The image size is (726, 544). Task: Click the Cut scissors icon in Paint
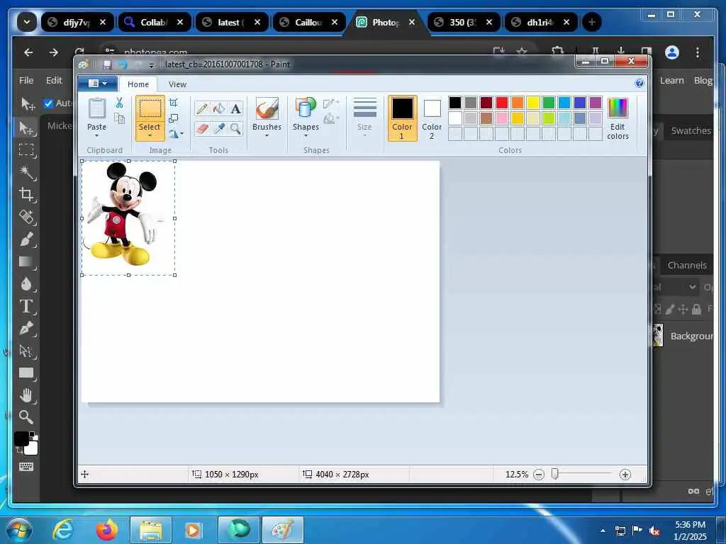[x=119, y=103]
